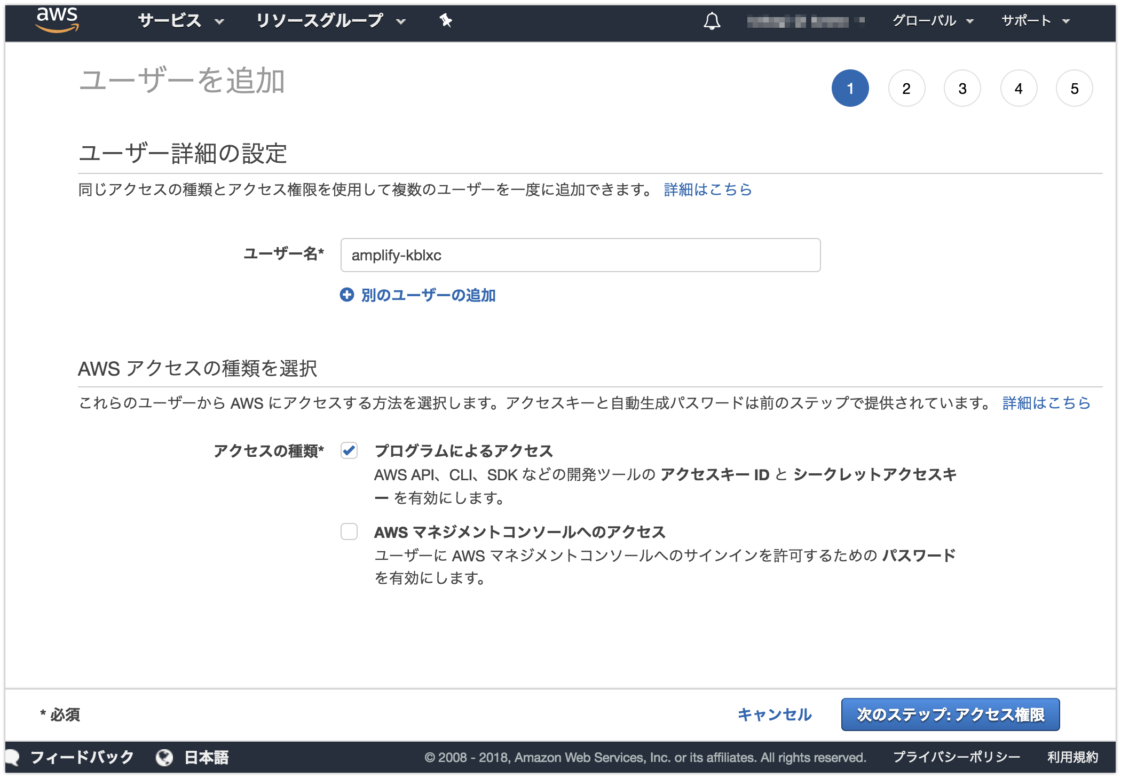Click the step 3 circle indicator
Screen dimensions: 1121x778
click(x=962, y=88)
